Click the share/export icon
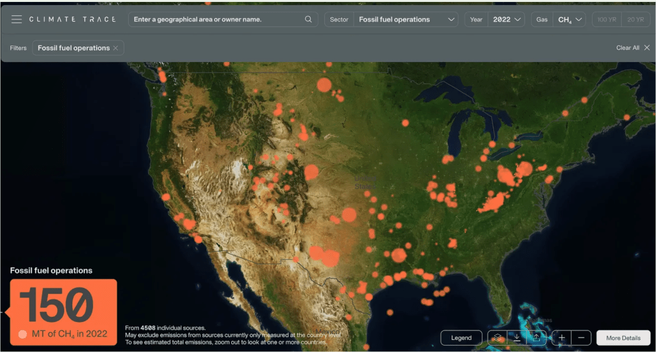This screenshot has height=352, width=656. [x=536, y=337]
